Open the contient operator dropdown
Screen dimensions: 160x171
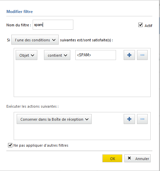57,55
